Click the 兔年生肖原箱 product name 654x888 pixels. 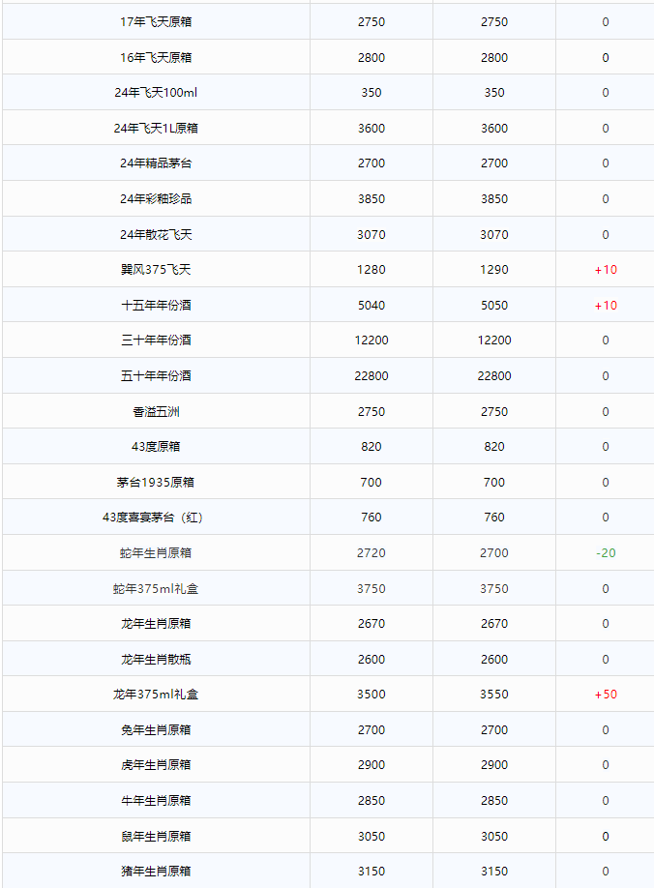click(156, 730)
